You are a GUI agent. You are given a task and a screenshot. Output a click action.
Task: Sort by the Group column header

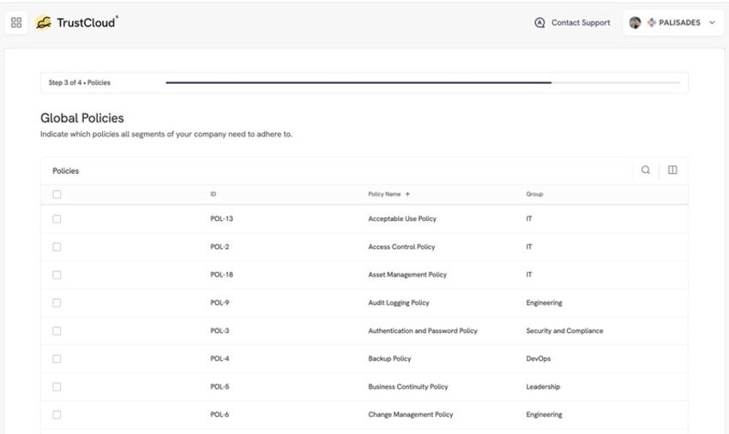tap(534, 194)
